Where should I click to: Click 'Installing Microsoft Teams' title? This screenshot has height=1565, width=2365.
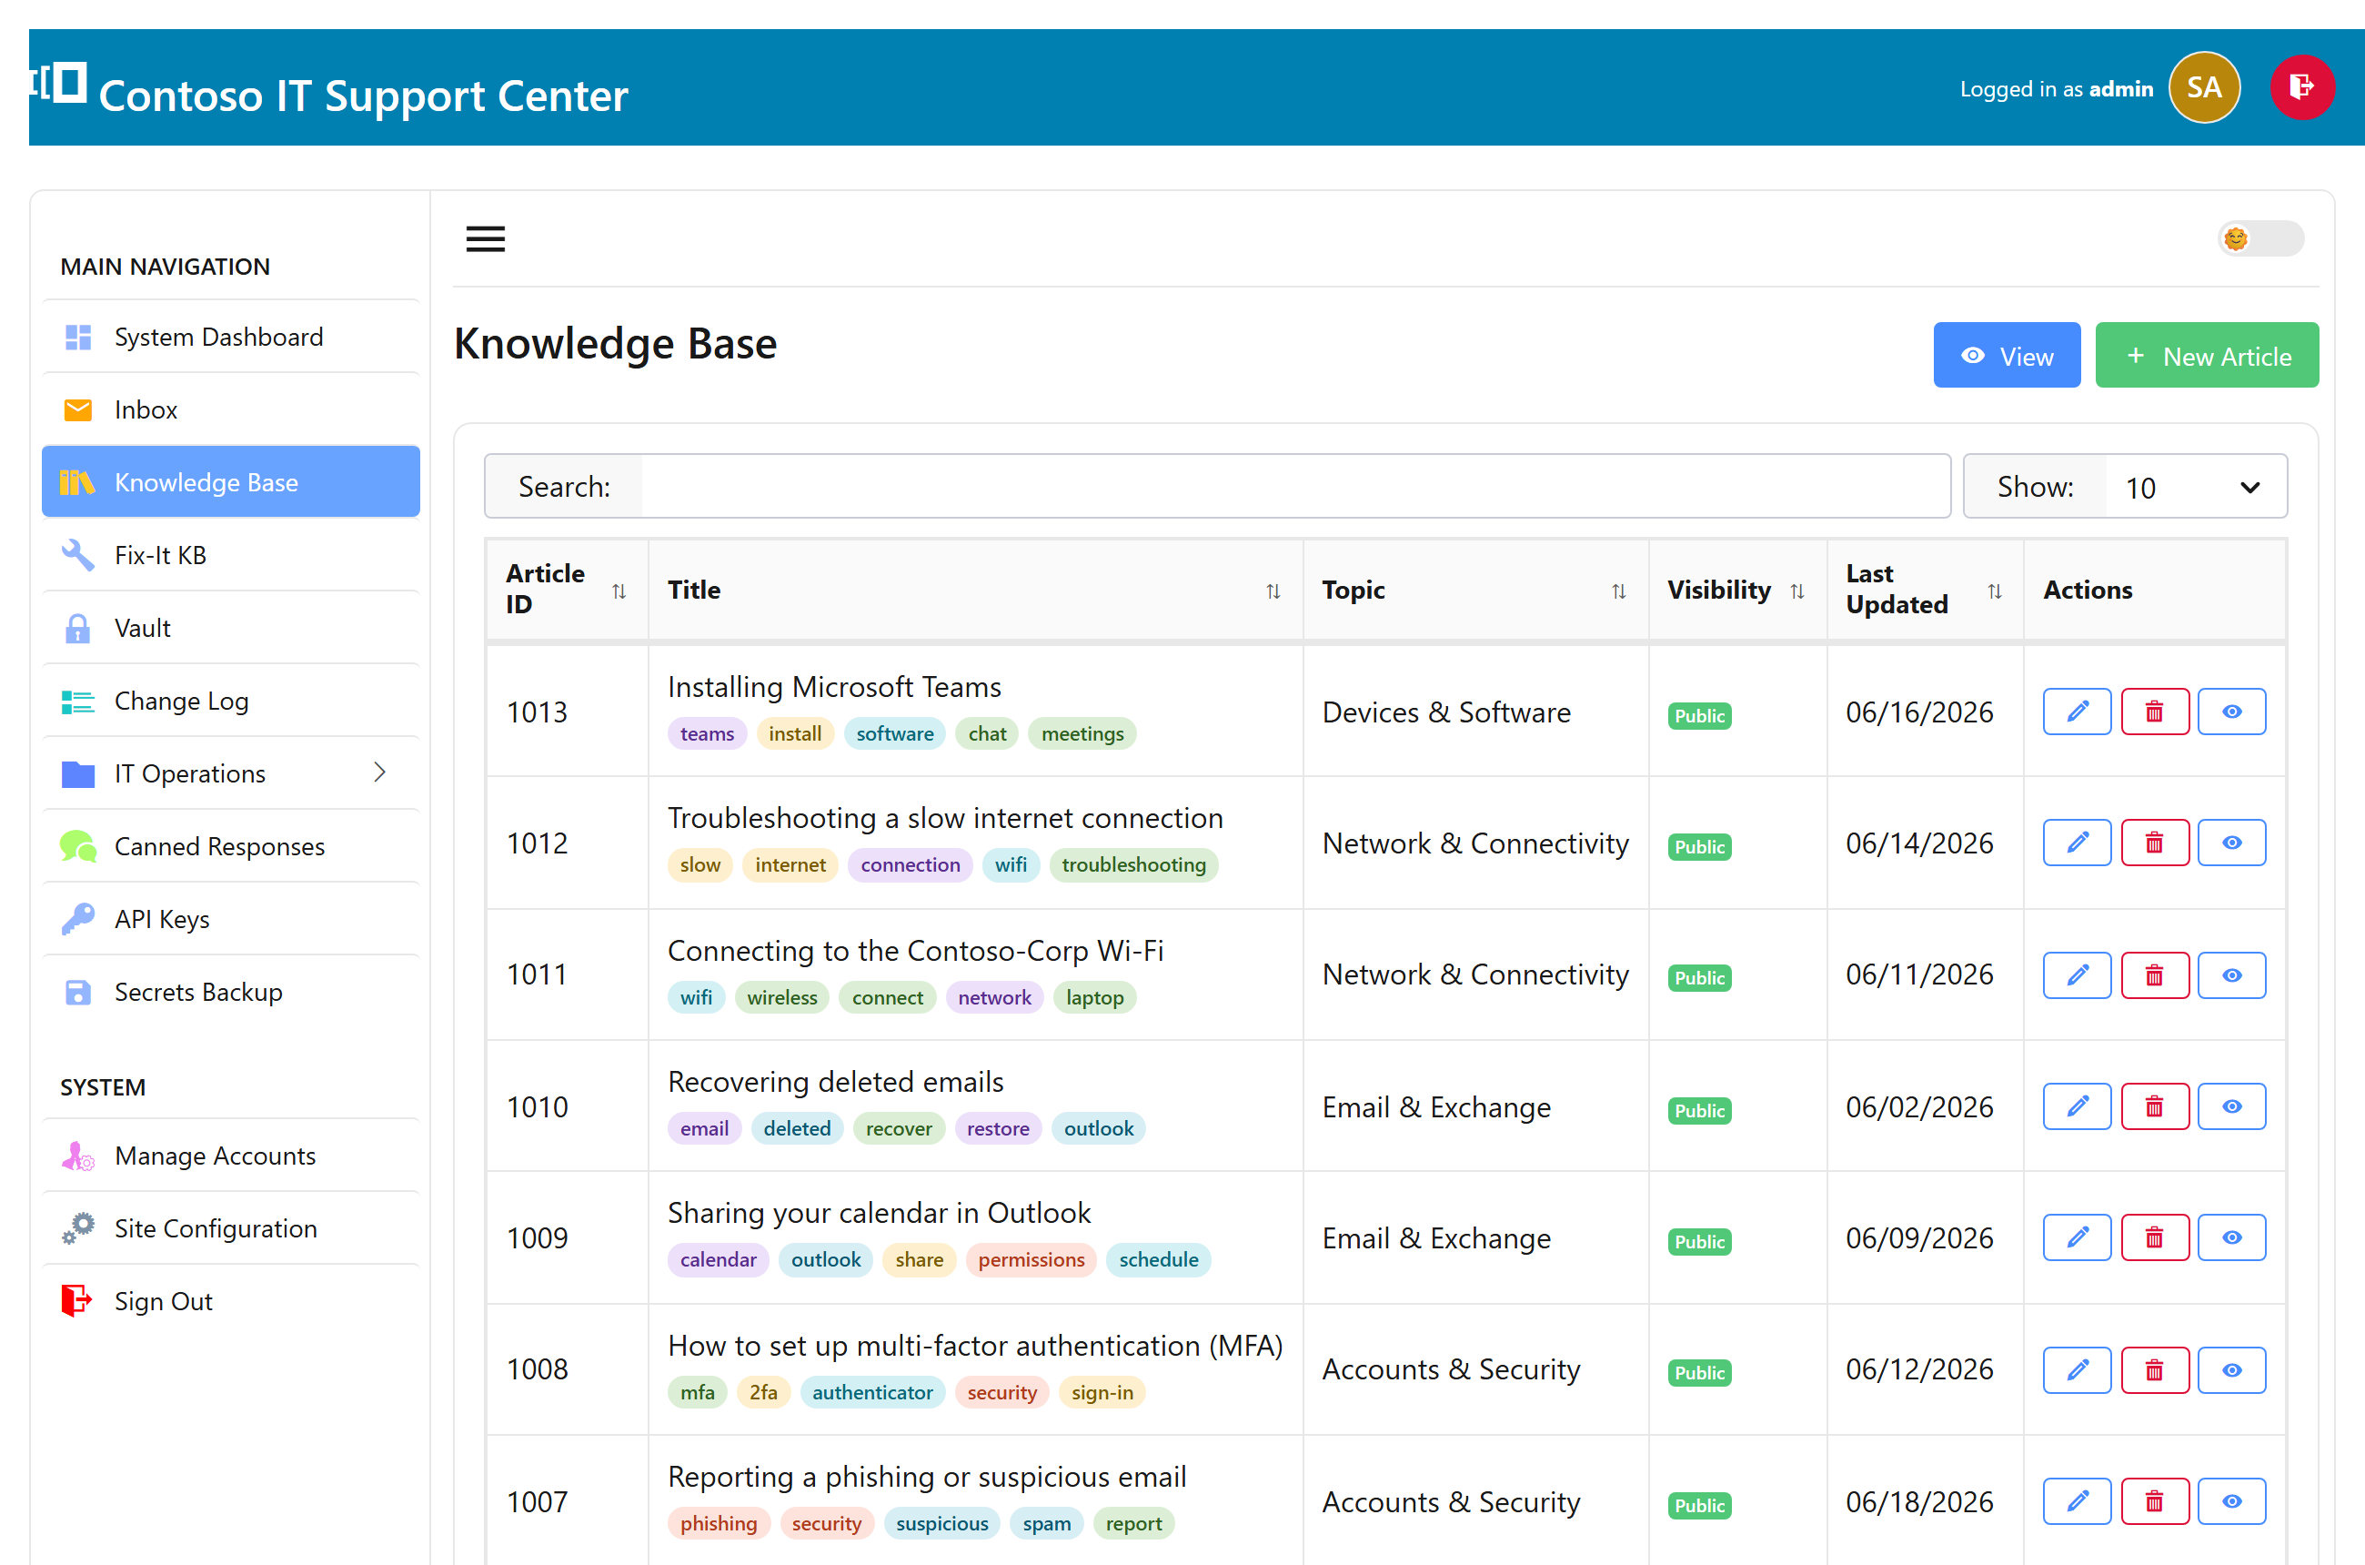click(833, 687)
